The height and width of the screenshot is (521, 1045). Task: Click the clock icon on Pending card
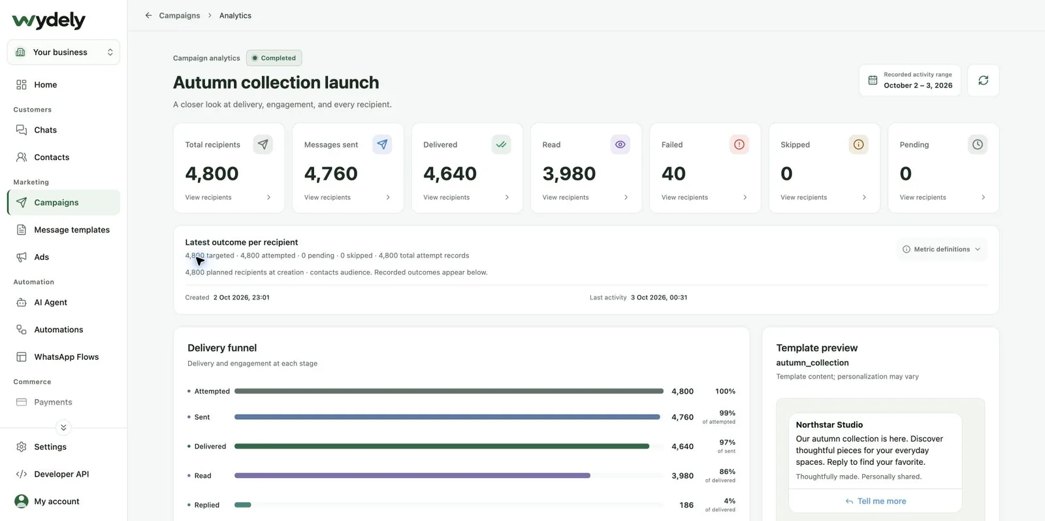tap(977, 144)
